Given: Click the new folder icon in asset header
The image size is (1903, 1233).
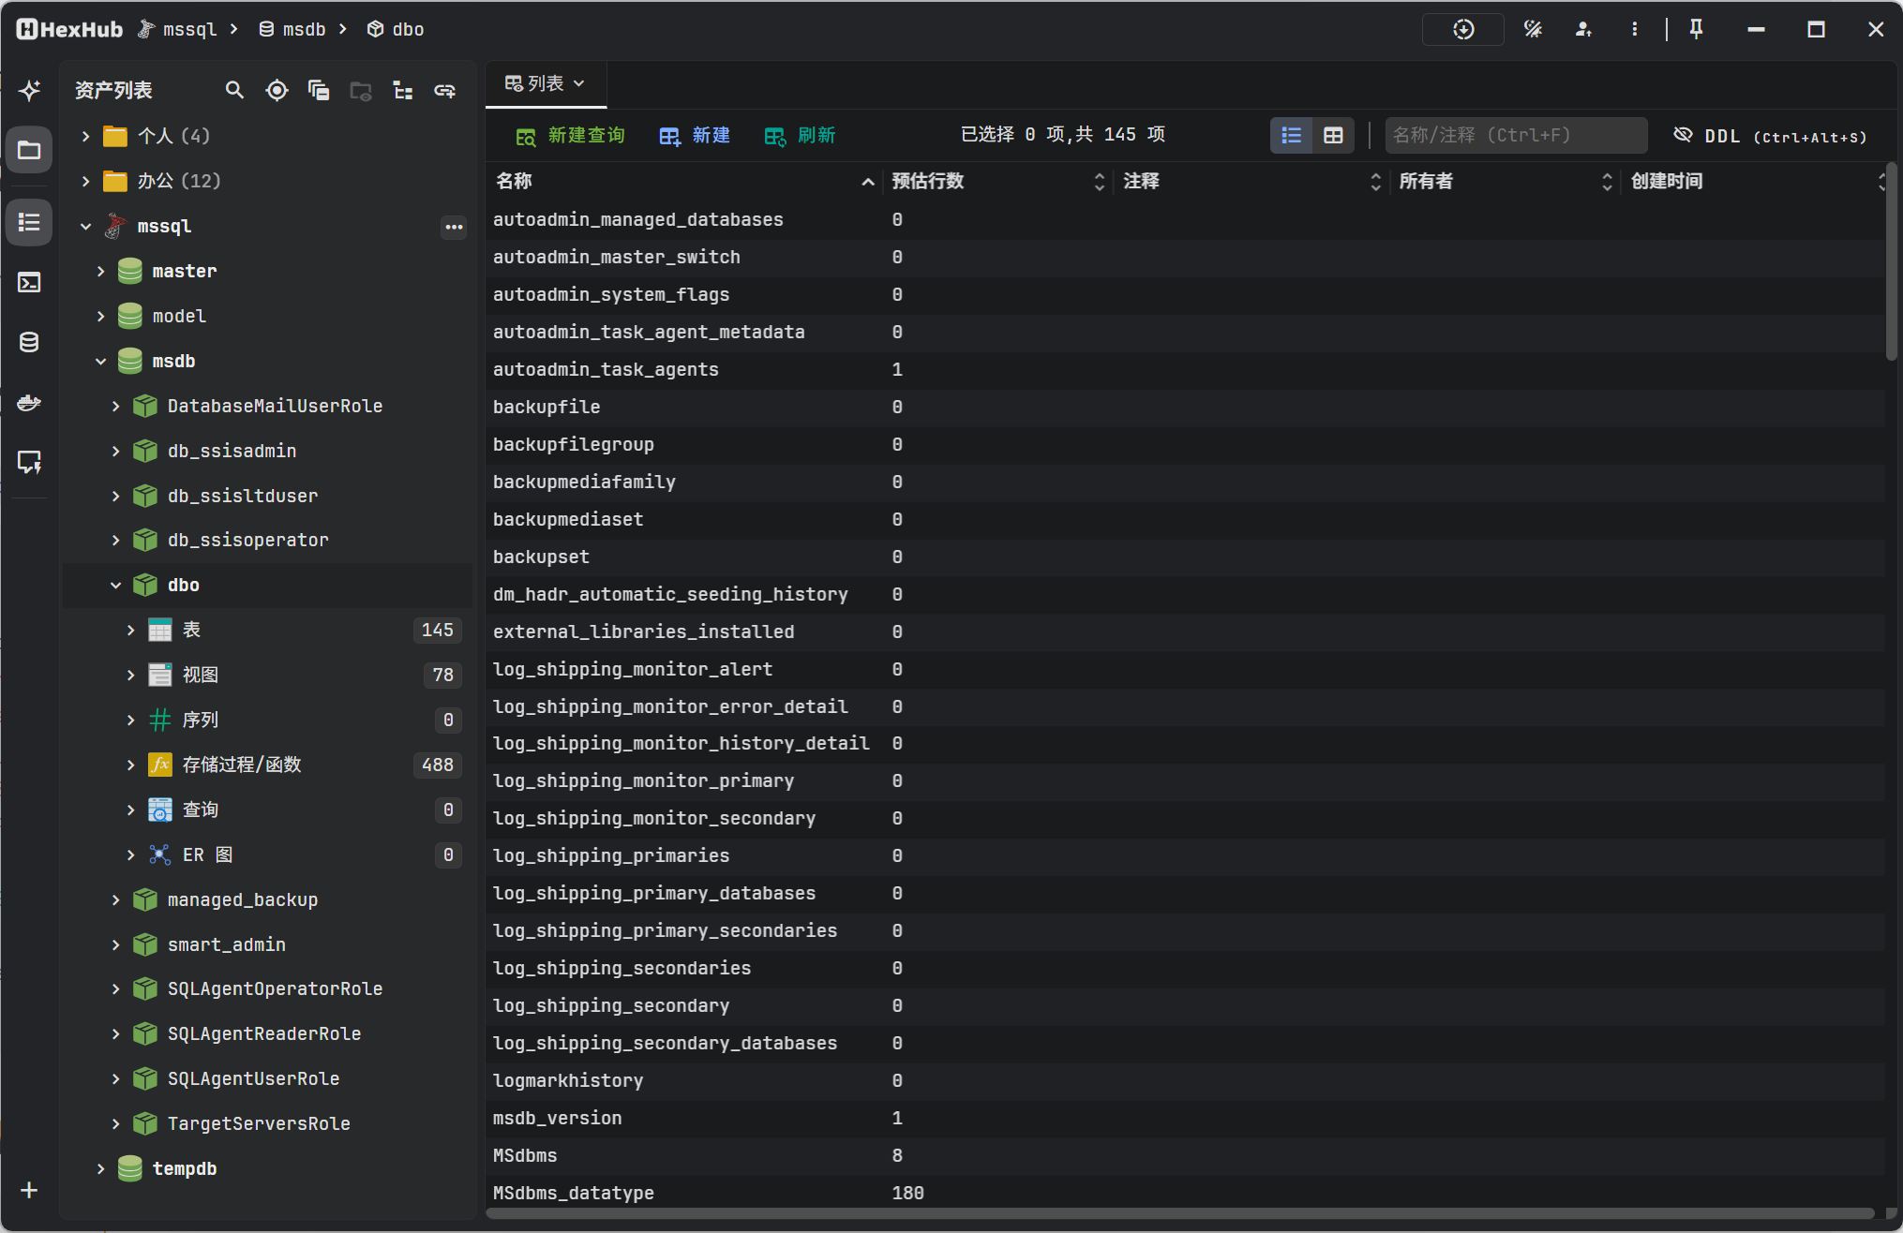Looking at the screenshot, I should click(361, 90).
